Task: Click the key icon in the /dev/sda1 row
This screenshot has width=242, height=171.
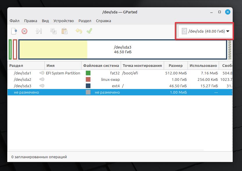Action: pyautogui.click(x=42, y=73)
